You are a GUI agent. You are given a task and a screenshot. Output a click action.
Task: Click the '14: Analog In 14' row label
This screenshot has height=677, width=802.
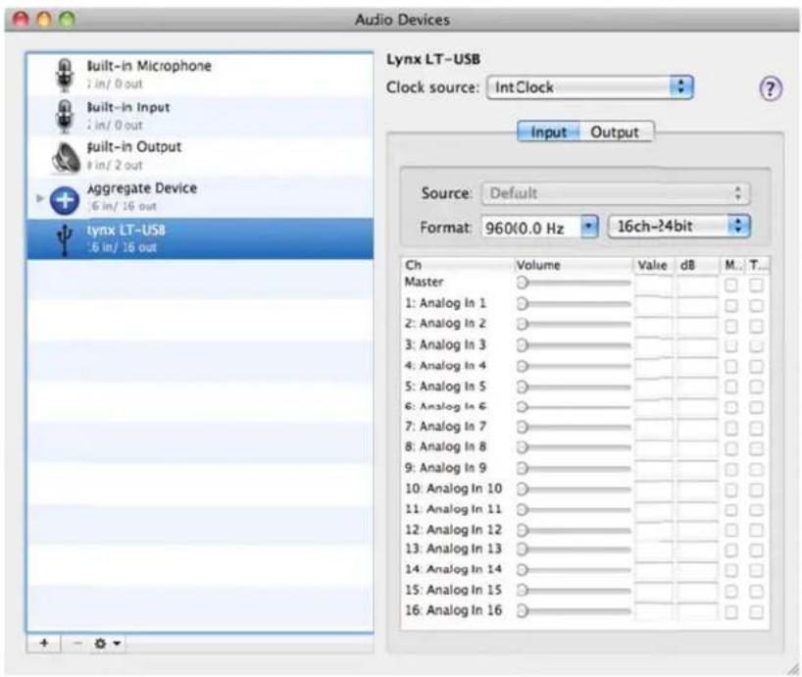pyautogui.click(x=454, y=569)
